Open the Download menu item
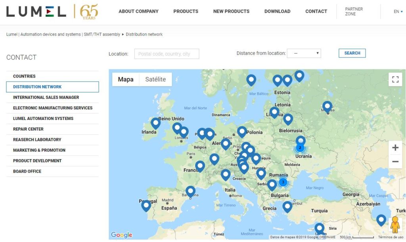Screen dimensions: 406x242 [277, 11]
